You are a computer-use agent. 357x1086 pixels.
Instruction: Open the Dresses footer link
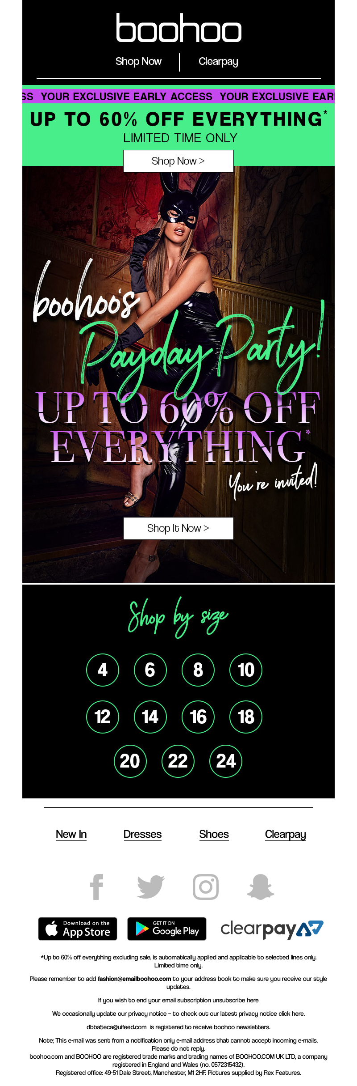(x=142, y=834)
